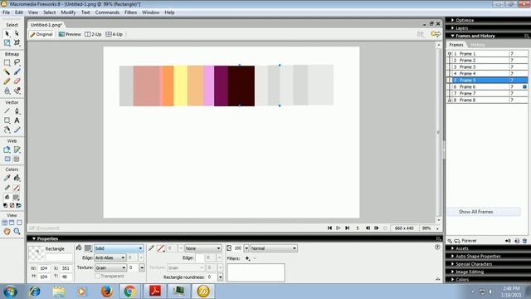Screen dimensions: 531x299
Task: Select the Hotspot tool
Action: tap(7, 149)
